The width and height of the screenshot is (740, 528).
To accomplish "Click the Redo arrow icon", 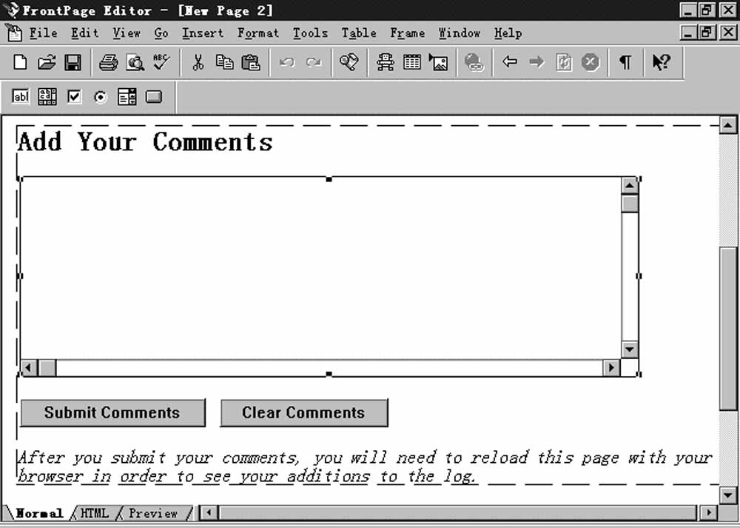I will tap(314, 62).
